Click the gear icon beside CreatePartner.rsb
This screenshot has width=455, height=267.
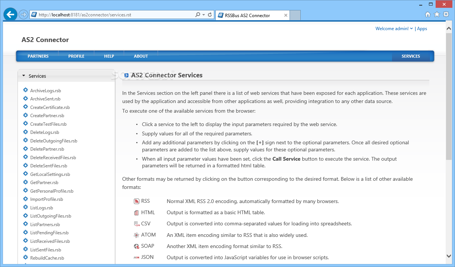click(25, 115)
